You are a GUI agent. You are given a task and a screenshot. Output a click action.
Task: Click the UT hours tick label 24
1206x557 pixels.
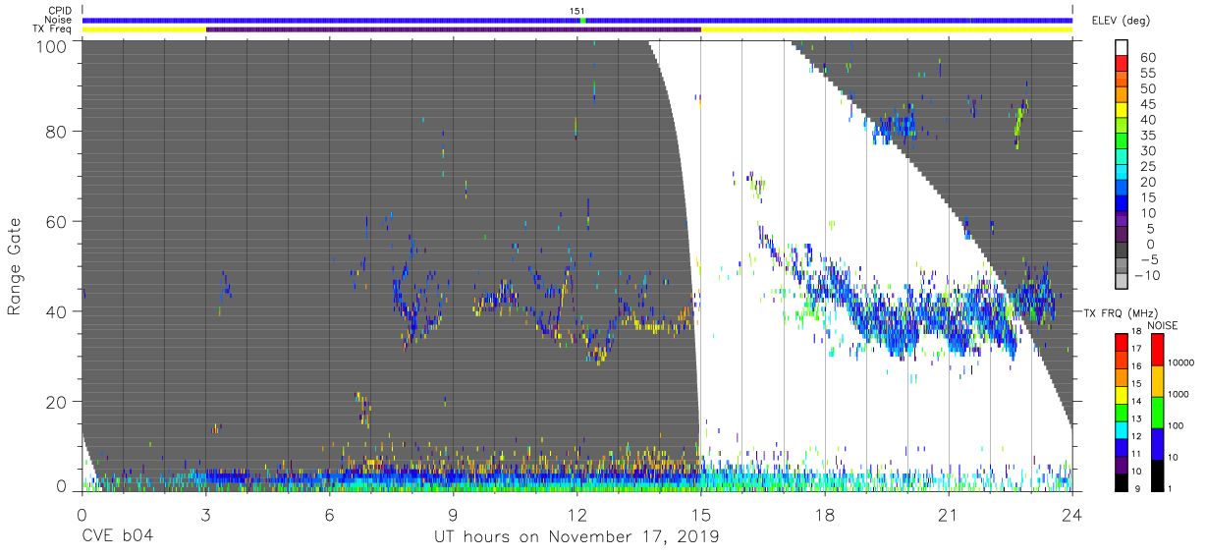click(x=1072, y=515)
